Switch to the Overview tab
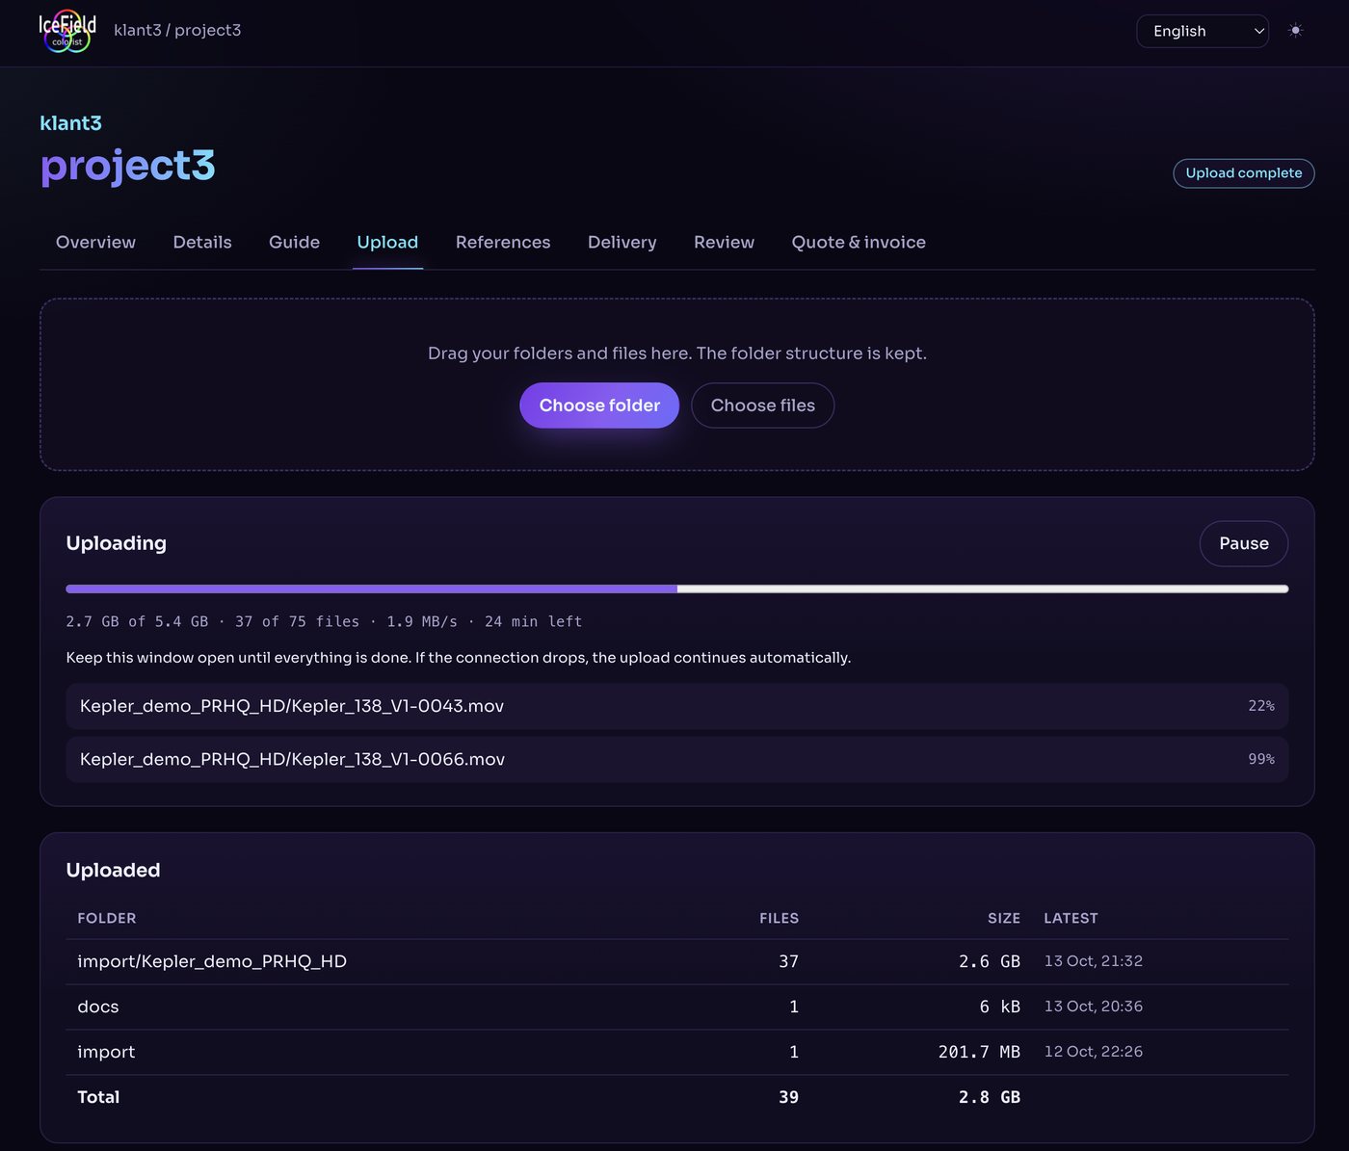The height and width of the screenshot is (1151, 1349). (95, 243)
